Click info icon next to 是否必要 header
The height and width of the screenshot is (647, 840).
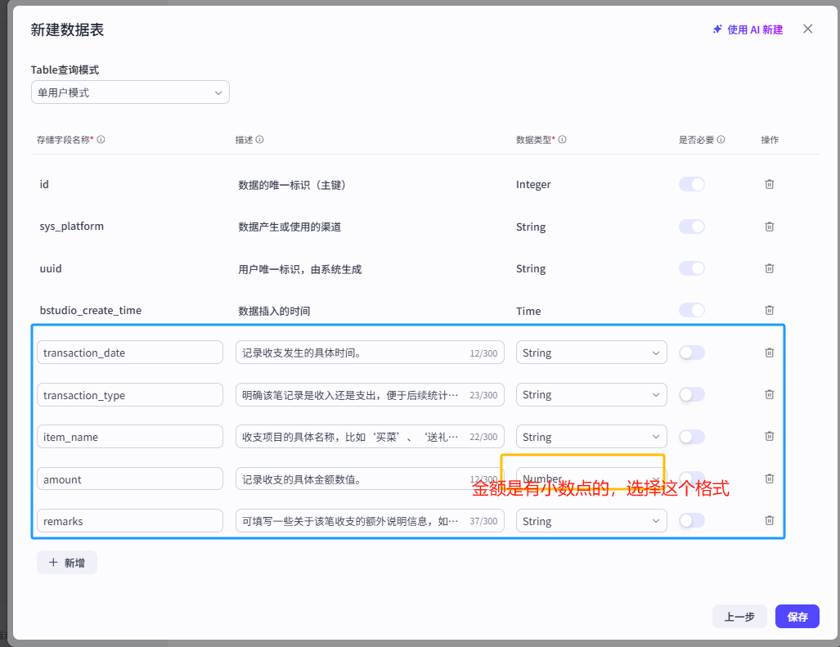[721, 140]
